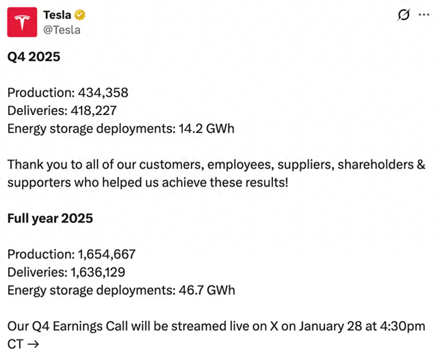Screen dimensions: 438x349
Task: Click the 46.7 GWh energy storage line
Action: pos(121,290)
